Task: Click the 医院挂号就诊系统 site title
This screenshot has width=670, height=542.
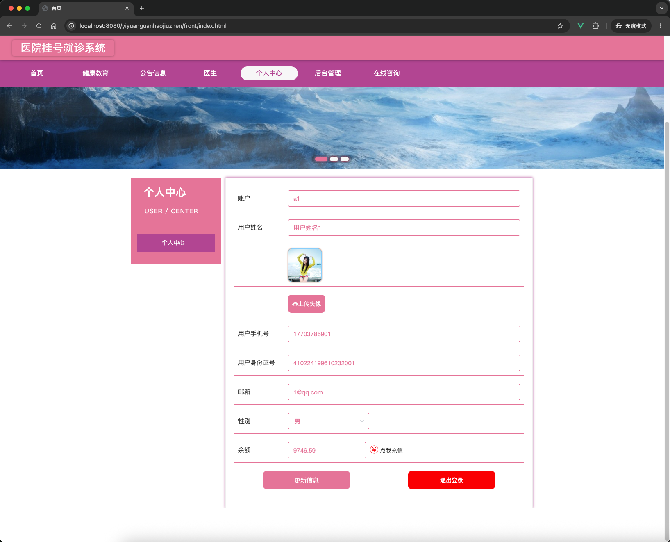Action: 63,48
